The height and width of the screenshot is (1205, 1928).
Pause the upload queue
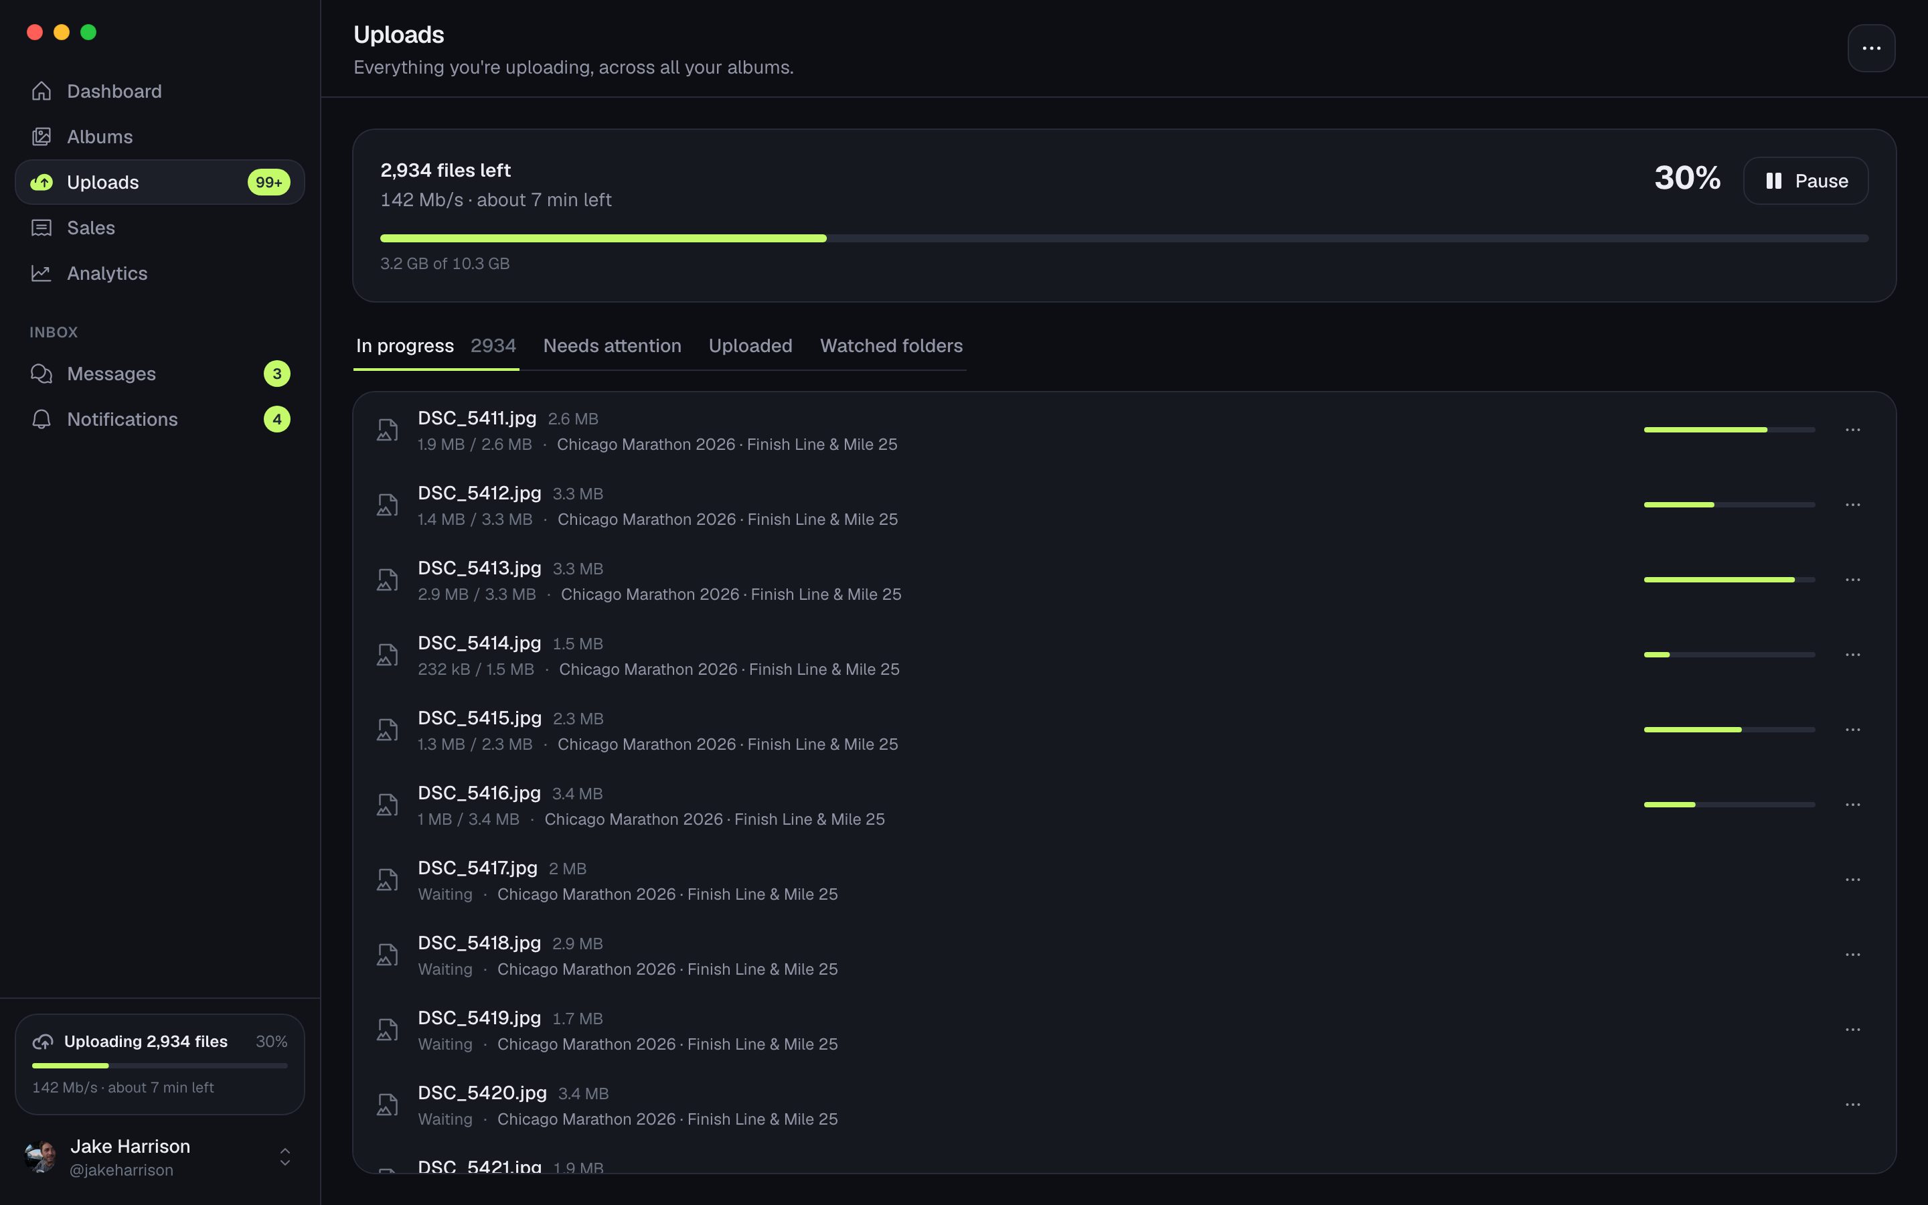[1805, 181]
